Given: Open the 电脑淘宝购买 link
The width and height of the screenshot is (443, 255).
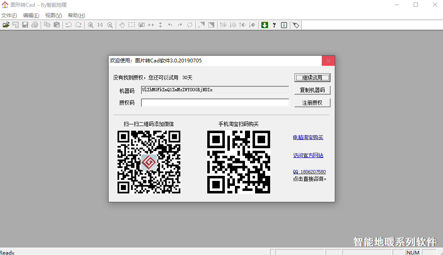Looking at the screenshot, I should [x=308, y=137].
